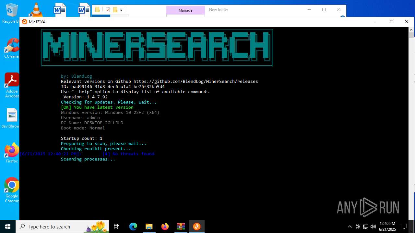Image resolution: width=415 pixels, height=233 pixels.
Task: Close the New folder Explorer window
Action: (x=339, y=10)
